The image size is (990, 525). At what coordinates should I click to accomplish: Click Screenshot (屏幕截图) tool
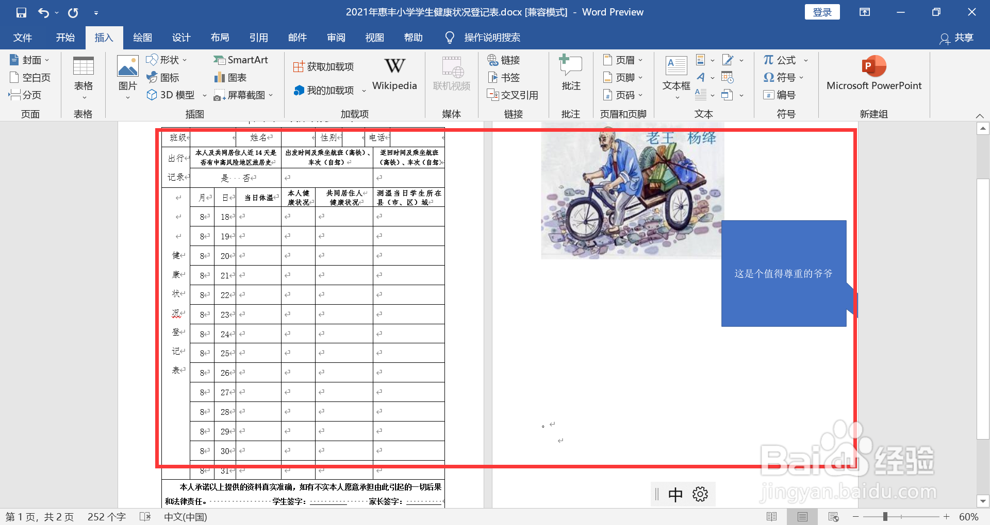pos(243,95)
